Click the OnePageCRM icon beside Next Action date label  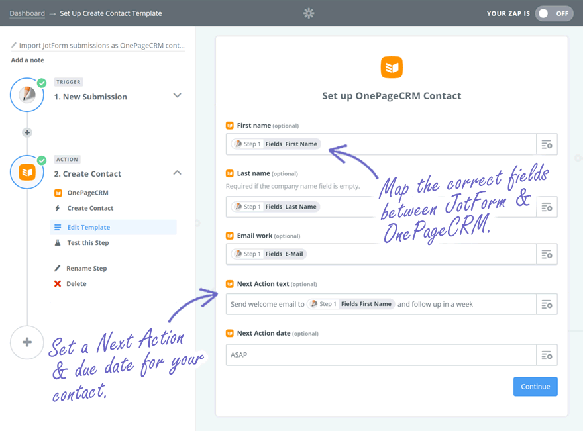coord(230,333)
